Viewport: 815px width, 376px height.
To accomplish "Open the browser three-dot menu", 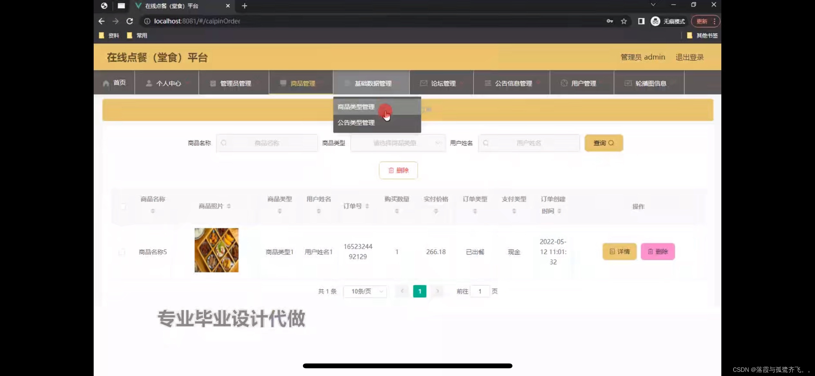I will click(715, 21).
